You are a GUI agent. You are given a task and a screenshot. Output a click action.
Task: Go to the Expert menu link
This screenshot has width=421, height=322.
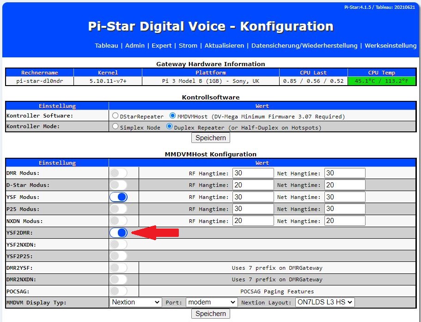coord(161,45)
